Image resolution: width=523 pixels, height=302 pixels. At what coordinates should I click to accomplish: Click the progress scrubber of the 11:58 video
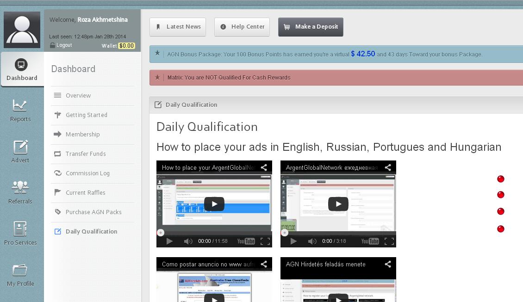pyautogui.click(x=161, y=233)
